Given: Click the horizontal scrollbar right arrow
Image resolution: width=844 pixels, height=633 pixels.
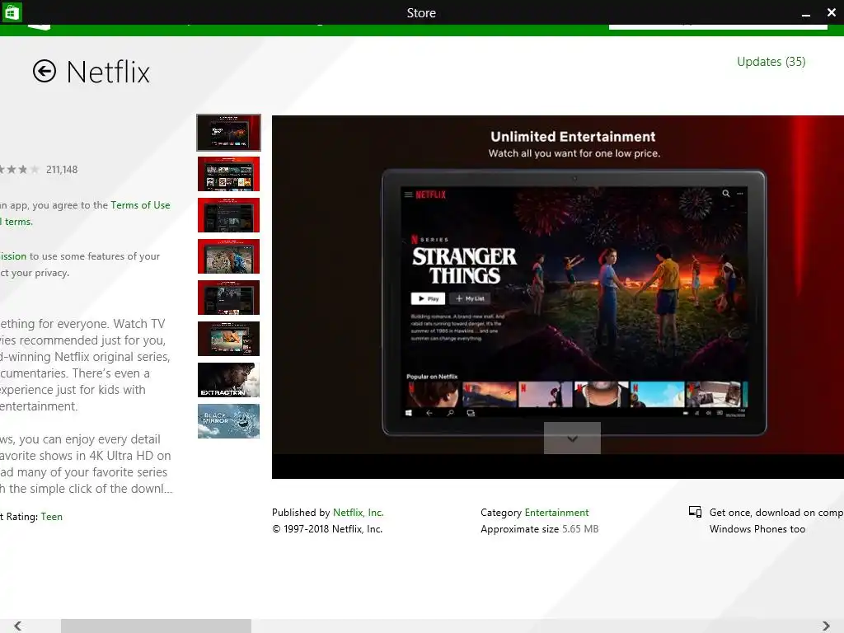Looking at the screenshot, I should pyautogui.click(x=826, y=626).
